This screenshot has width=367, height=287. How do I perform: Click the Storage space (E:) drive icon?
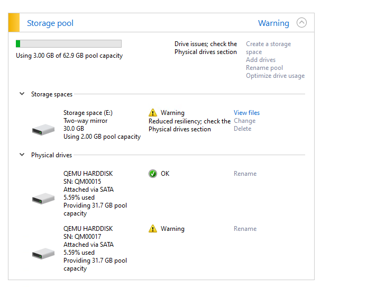[x=43, y=130]
